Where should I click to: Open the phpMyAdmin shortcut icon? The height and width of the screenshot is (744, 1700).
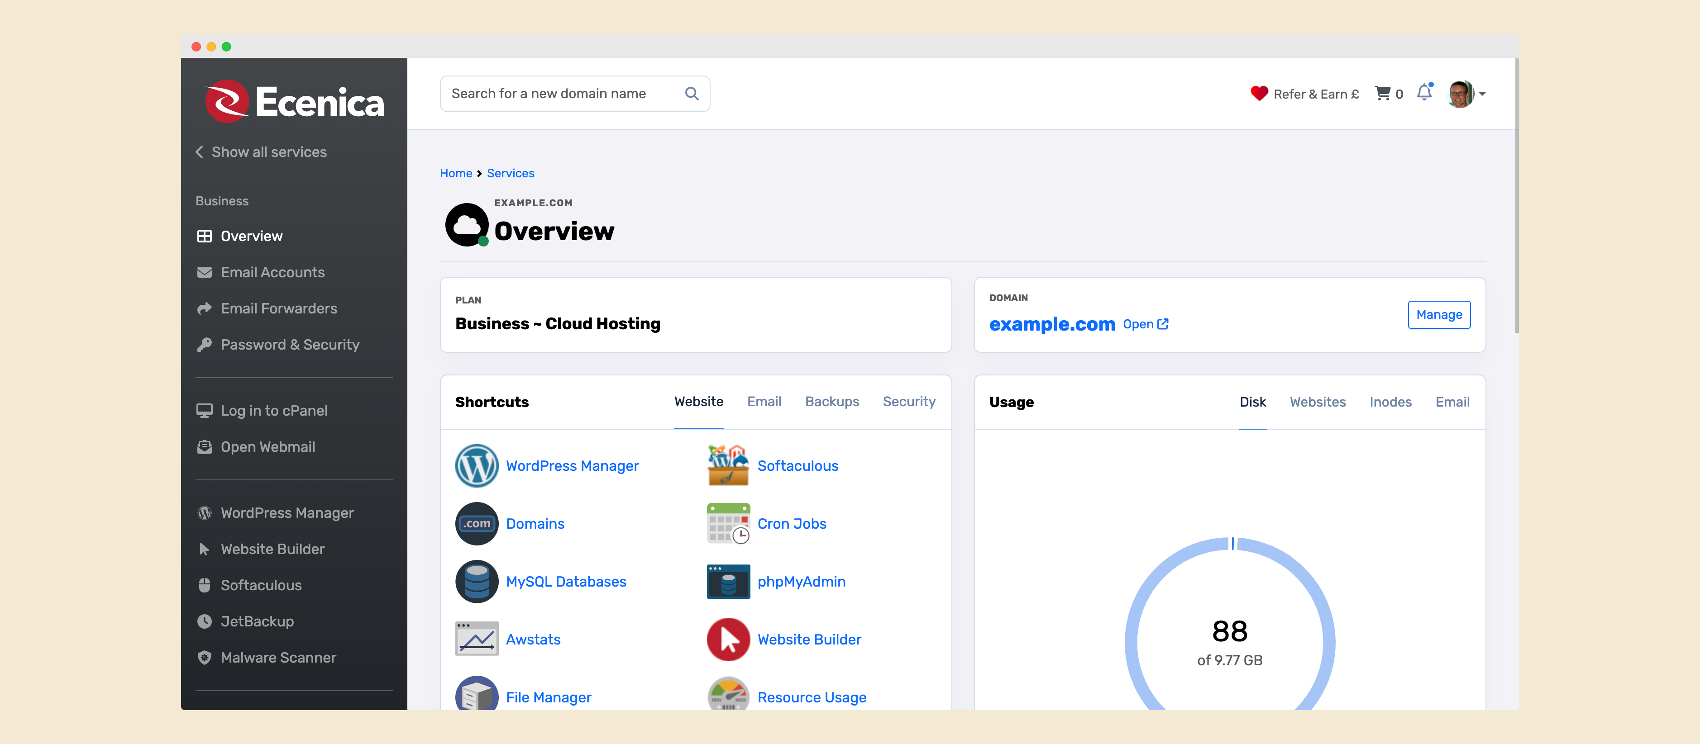[x=728, y=582]
